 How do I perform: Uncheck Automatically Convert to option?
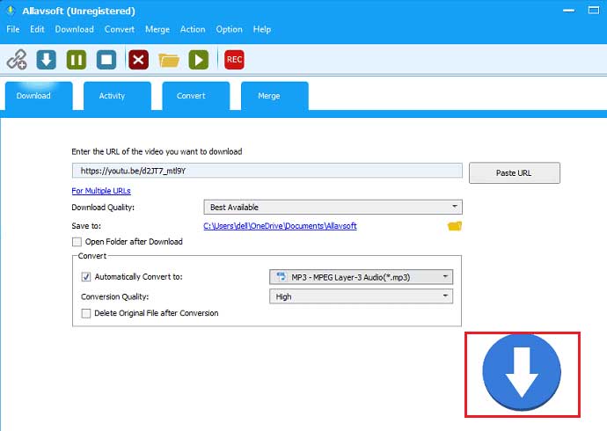86,277
